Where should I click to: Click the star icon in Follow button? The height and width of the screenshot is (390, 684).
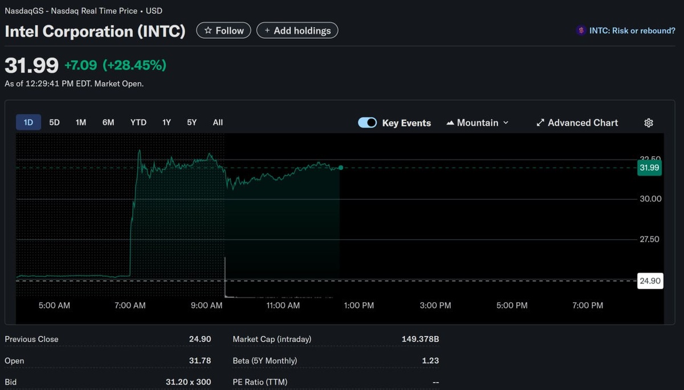[x=208, y=31]
